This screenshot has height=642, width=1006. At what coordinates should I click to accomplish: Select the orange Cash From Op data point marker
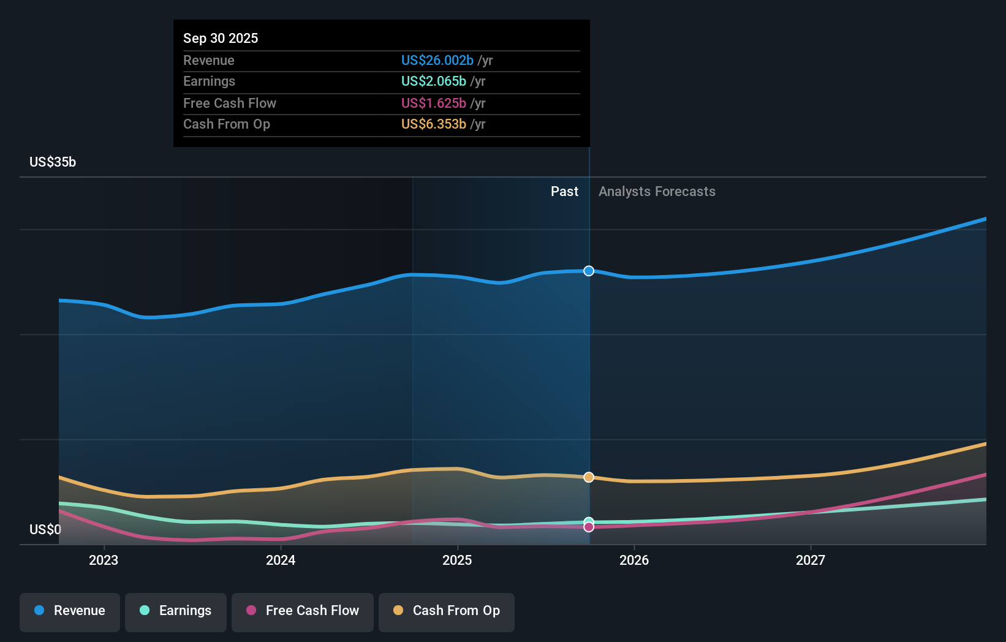tap(588, 477)
